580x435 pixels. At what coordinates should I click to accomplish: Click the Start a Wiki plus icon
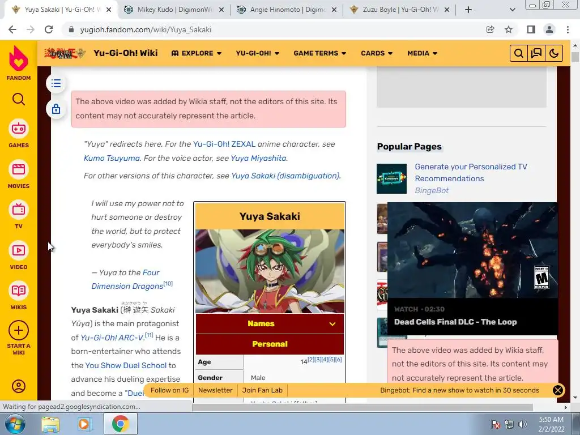tap(19, 330)
